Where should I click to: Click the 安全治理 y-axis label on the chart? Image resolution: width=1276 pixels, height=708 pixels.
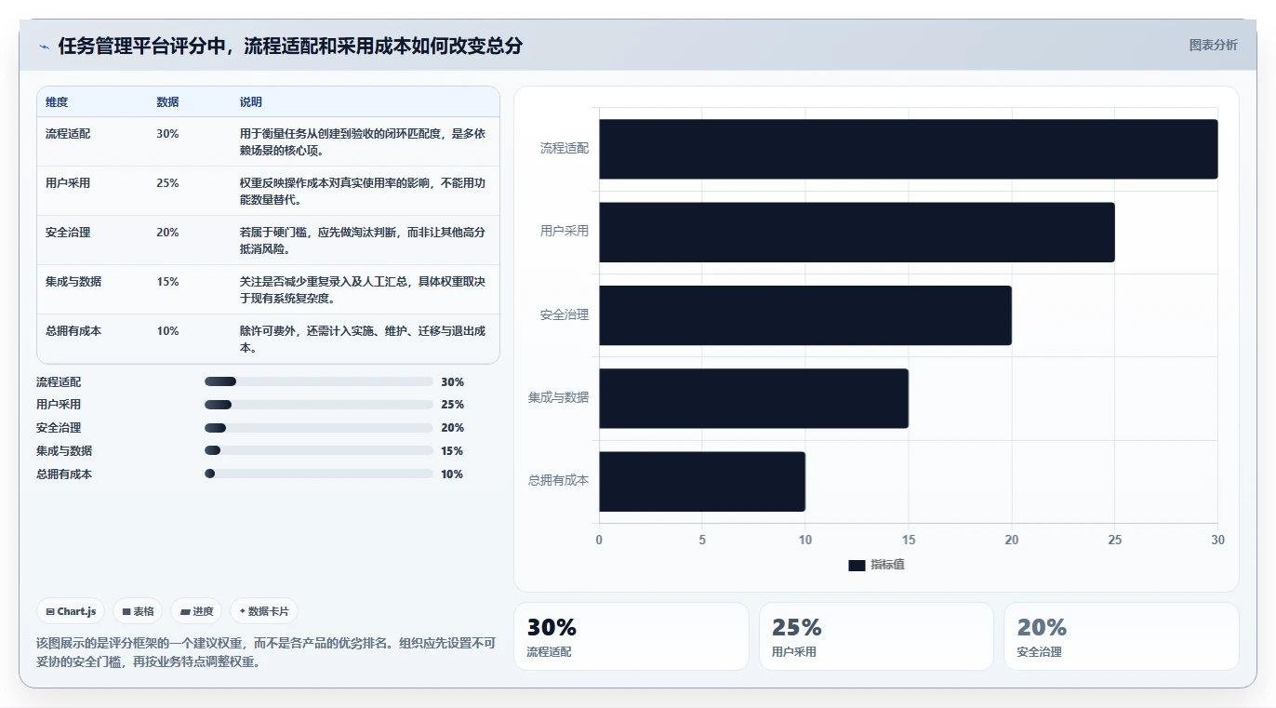pos(565,314)
